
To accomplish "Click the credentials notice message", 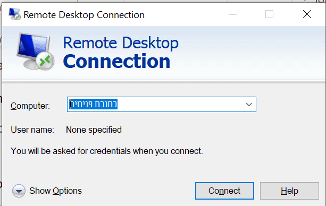I will pyautogui.click(x=107, y=151).
